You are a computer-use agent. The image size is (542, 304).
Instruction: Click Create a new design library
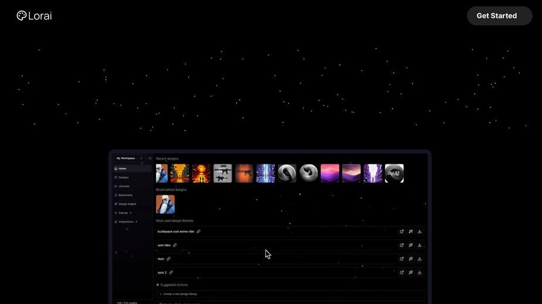tap(291, 294)
